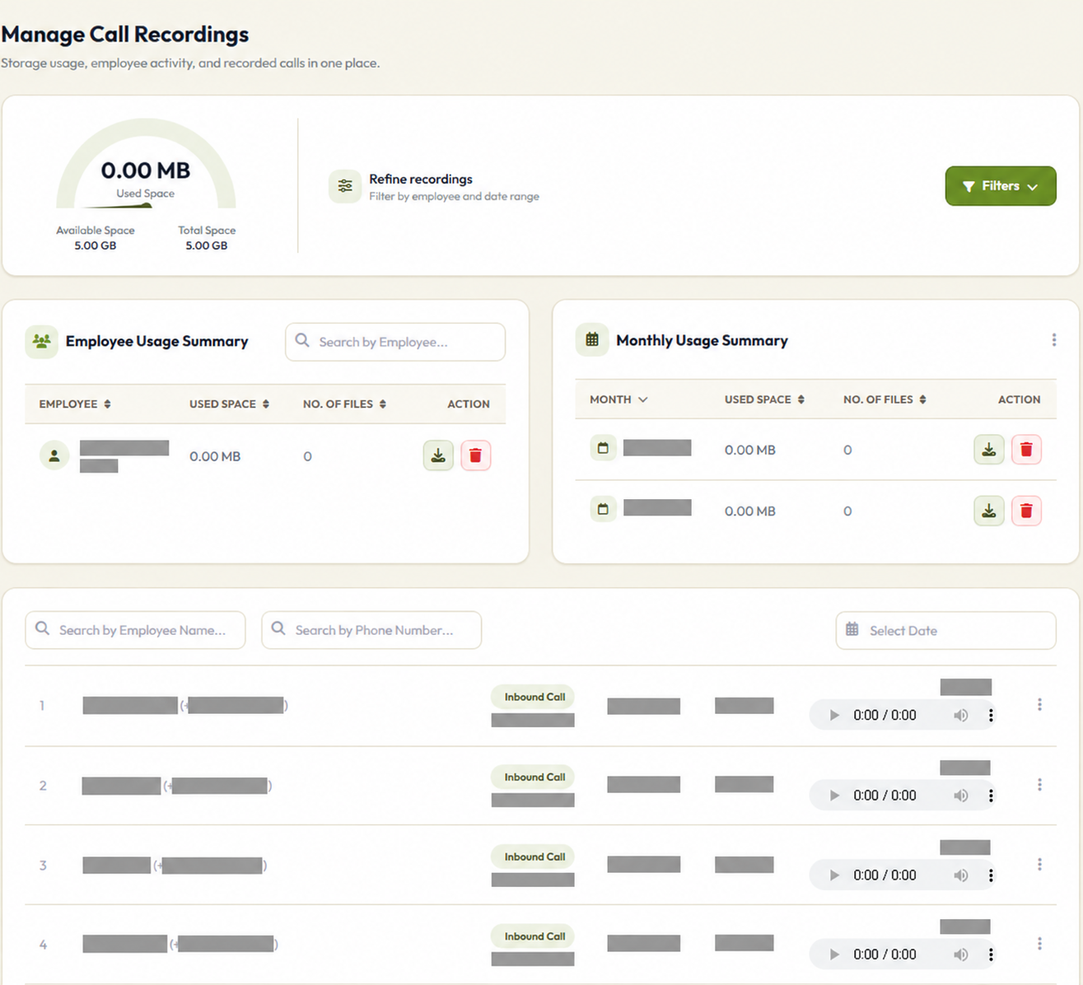The height and width of the screenshot is (985, 1083).
Task: Click calendar icon in second month row
Action: [603, 509]
